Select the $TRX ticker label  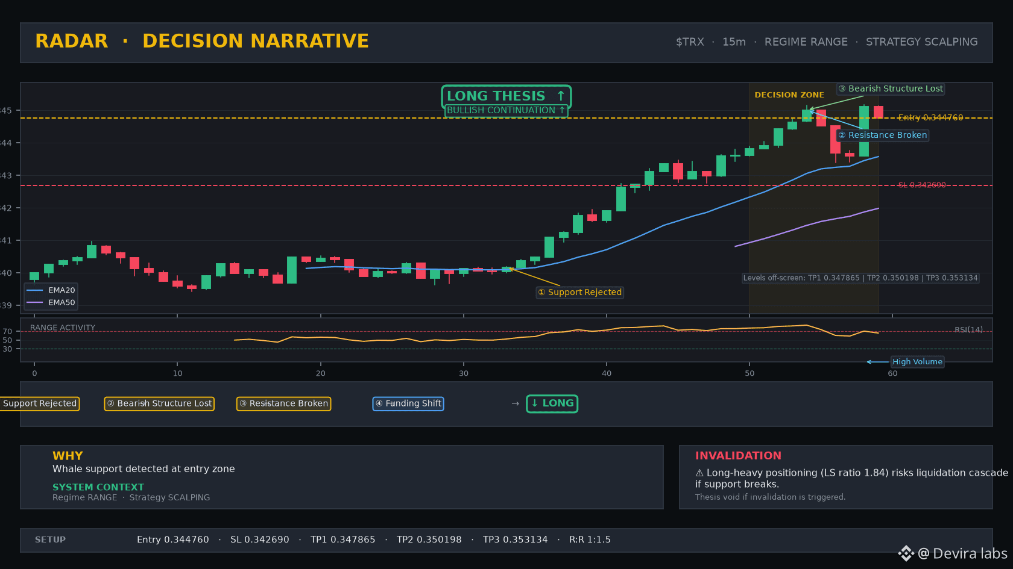click(690, 42)
